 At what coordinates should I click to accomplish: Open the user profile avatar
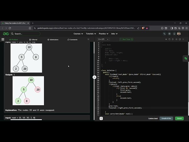(x=179, y=34)
